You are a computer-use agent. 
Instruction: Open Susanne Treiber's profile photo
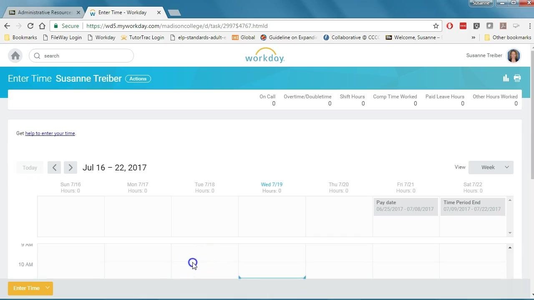[x=514, y=55]
